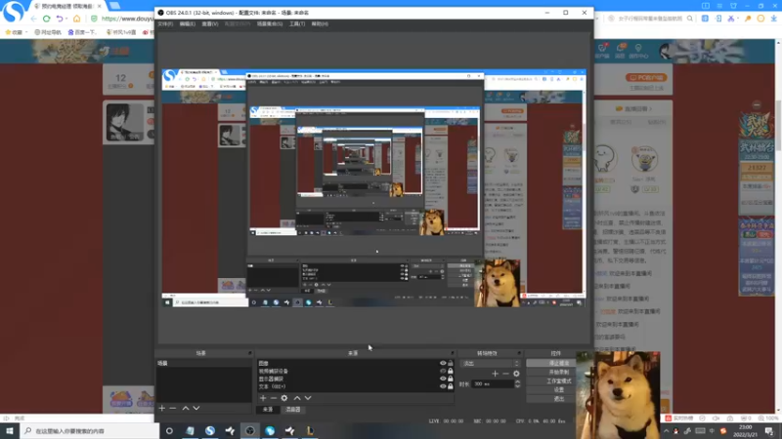Remove selected source with the minus icon
The height and width of the screenshot is (439, 782).
point(274,398)
